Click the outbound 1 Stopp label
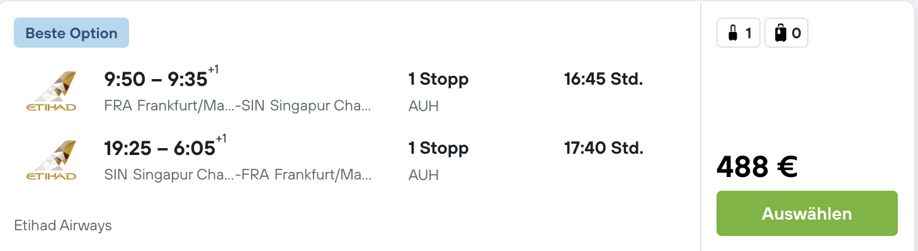Screen dimensions: 918x251 pos(438,80)
